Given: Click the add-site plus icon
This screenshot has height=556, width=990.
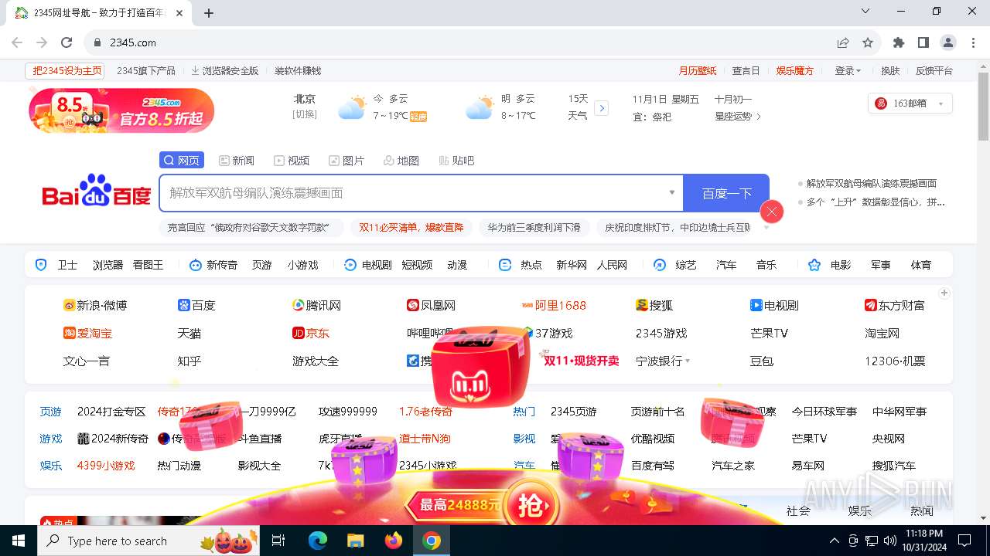Looking at the screenshot, I should point(944,293).
